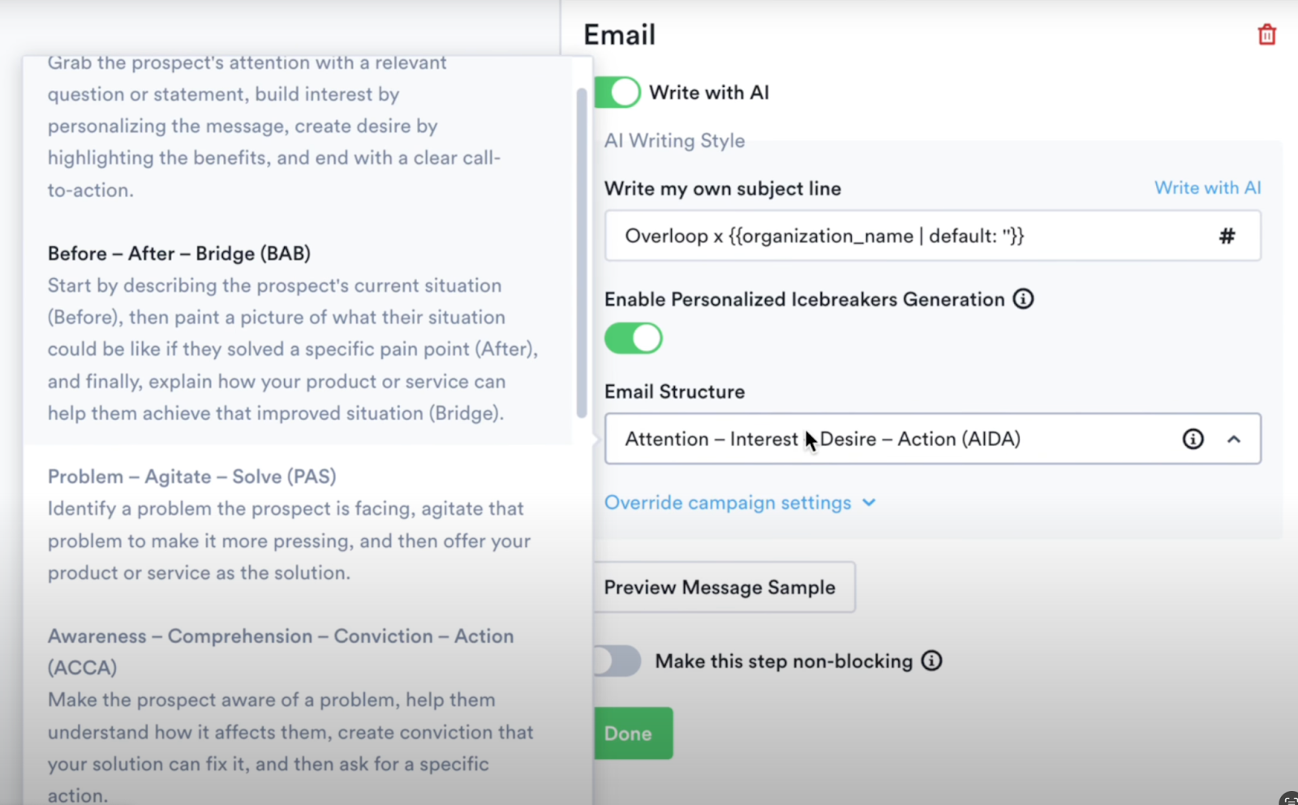Expand Override campaign settings
The height and width of the screenshot is (805, 1298).
pos(740,503)
